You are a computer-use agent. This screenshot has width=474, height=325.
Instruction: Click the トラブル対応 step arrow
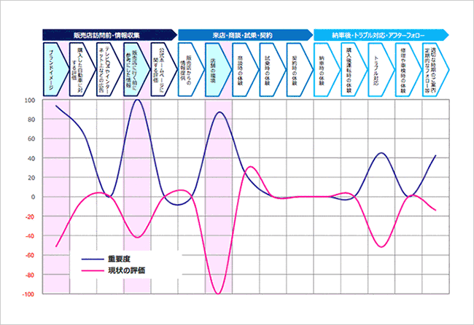[x=381, y=69]
